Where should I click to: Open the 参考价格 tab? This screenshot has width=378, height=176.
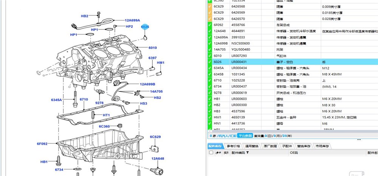tap(234, 146)
